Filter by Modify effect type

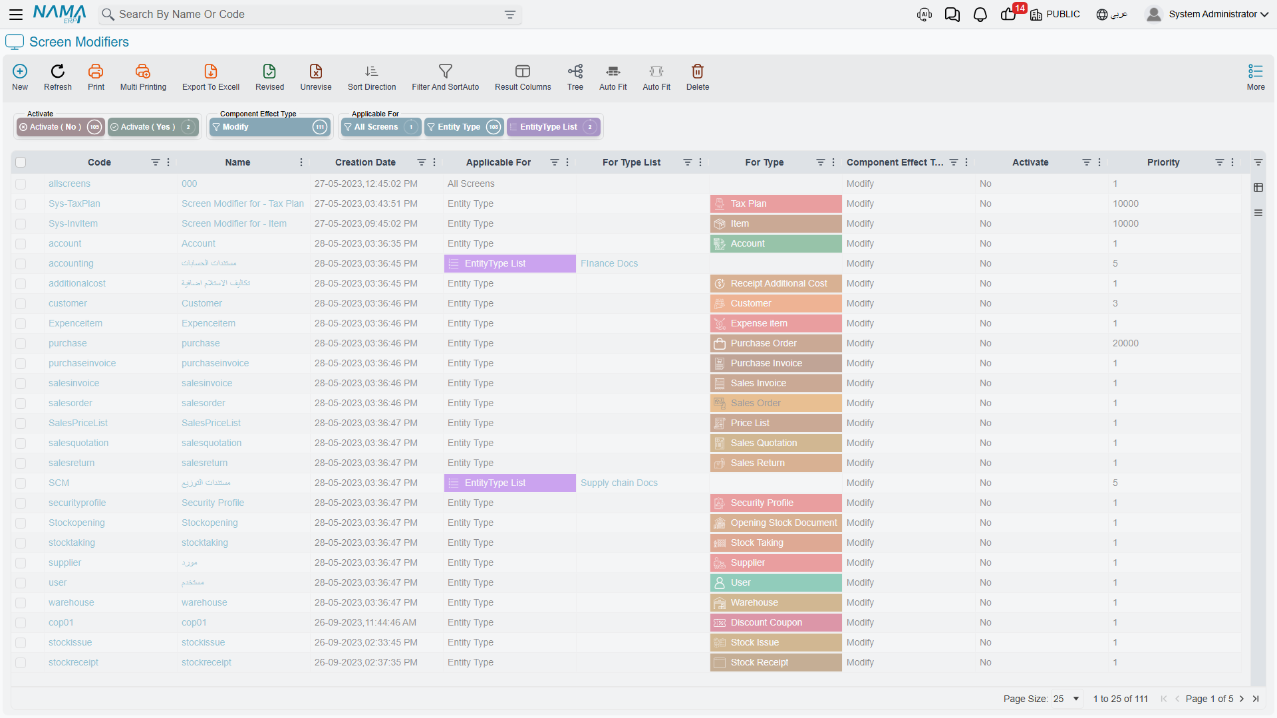pos(270,127)
